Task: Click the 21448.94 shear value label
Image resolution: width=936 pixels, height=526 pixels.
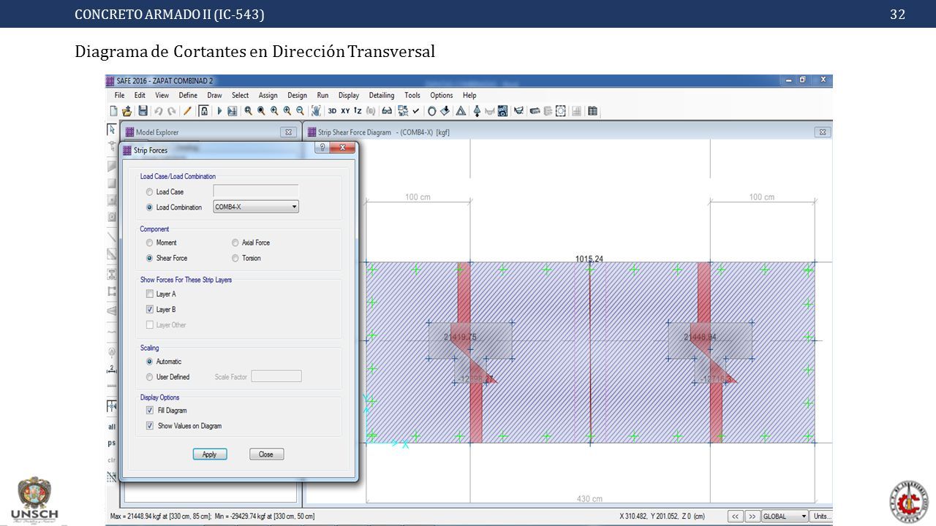Action: [x=700, y=337]
